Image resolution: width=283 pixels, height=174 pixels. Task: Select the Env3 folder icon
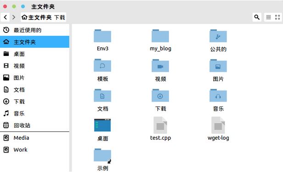click(x=102, y=36)
